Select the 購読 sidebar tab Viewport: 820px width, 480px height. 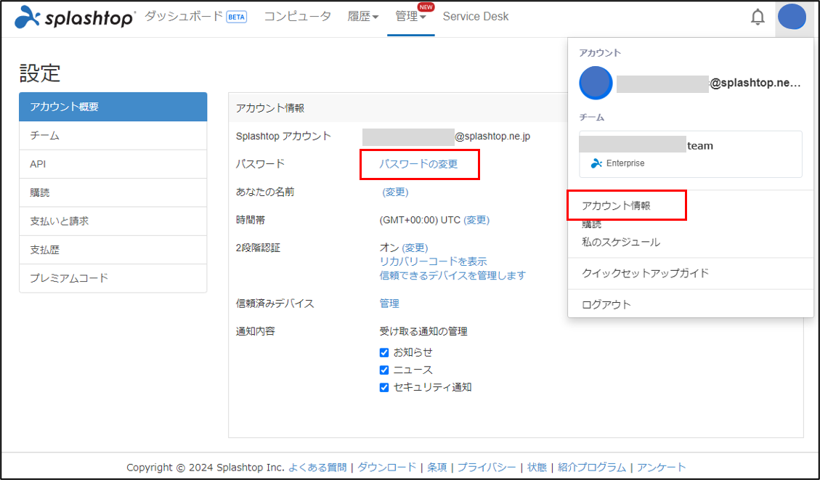tap(113, 192)
